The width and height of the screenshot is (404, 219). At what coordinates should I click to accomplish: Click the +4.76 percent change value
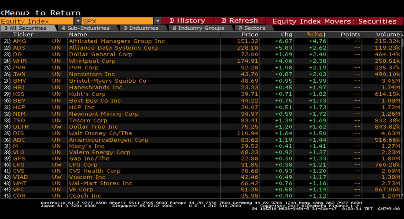pyautogui.click(x=318, y=41)
